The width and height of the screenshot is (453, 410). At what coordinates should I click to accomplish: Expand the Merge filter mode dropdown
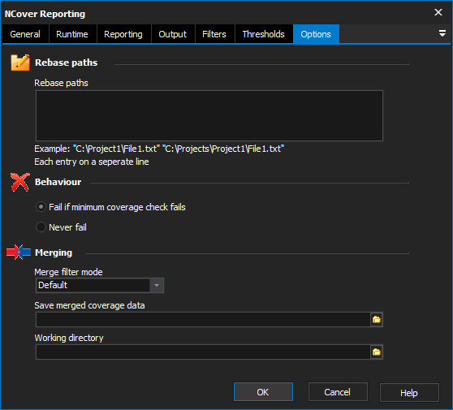click(157, 286)
